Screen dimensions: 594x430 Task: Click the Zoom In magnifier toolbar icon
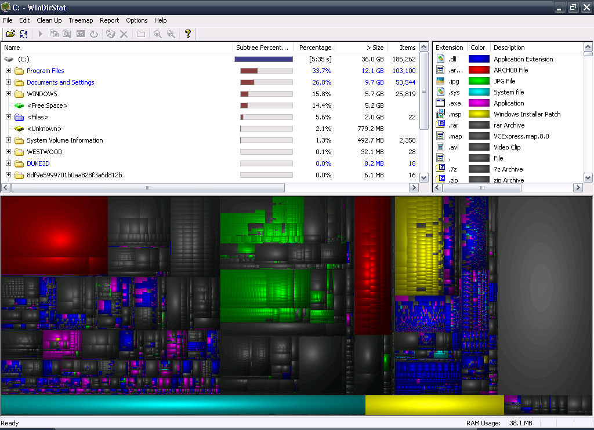(x=157, y=34)
